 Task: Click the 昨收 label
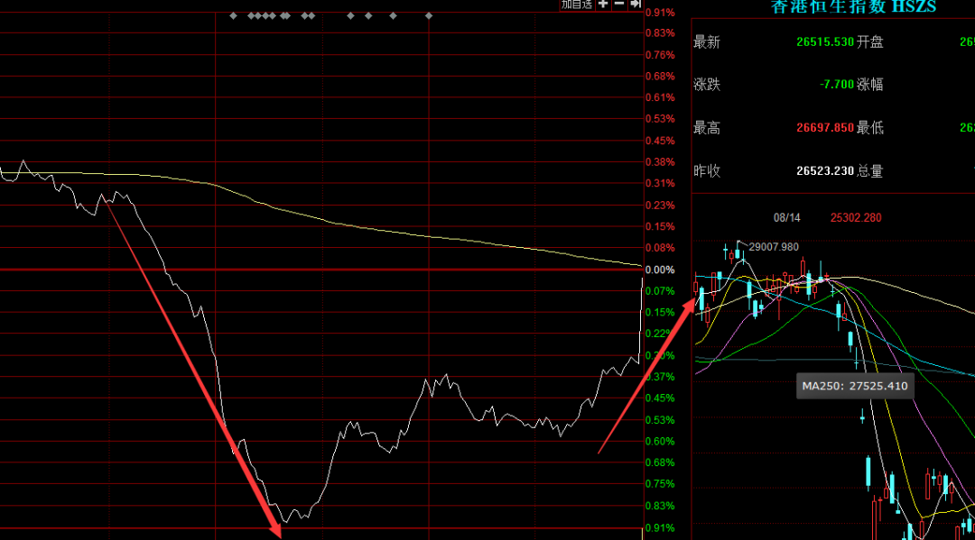pyautogui.click(x=707, y=170)
